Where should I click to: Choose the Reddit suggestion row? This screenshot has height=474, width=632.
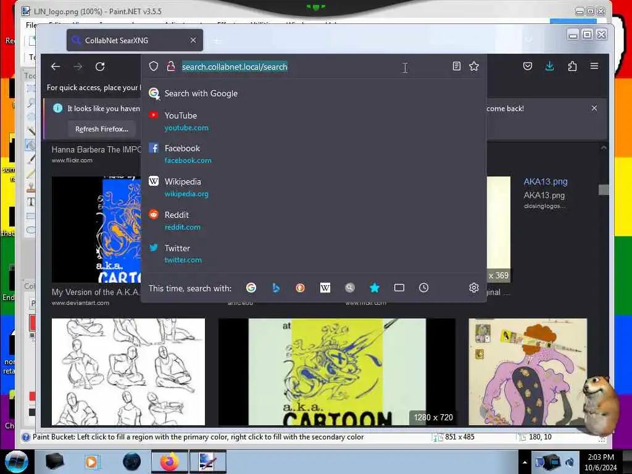click(314, 220)
